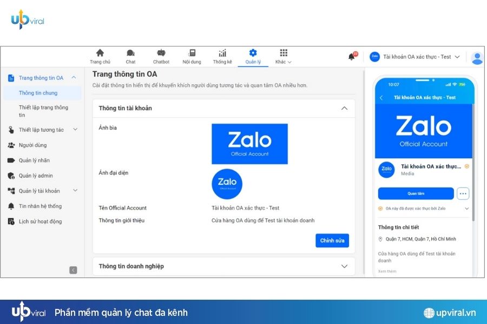487x324 pixels.
Task: Click the phone preview scrollbar
Action: [x=473, y=163]
